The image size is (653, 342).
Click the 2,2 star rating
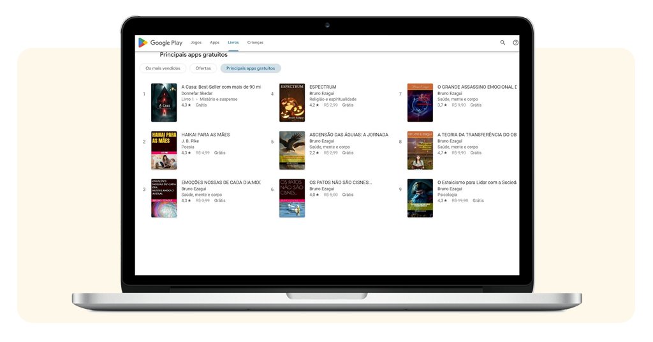(314, 153)
